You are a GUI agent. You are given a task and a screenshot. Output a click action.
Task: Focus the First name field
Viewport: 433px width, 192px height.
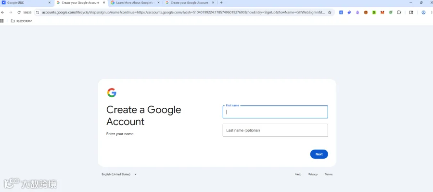click(275, 112)
